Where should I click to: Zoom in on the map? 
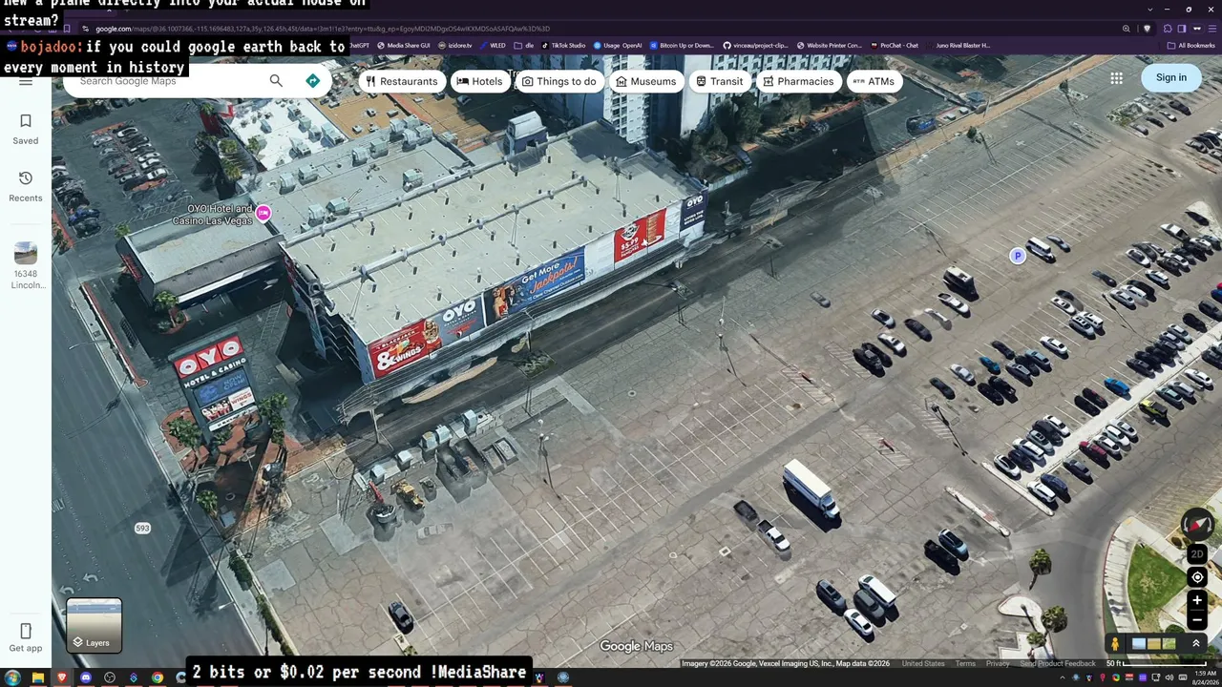1197,600
